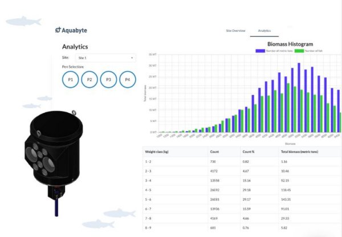Select the 4 - 5 weight class row
The width and height of the screenshot is (342, 237).
point(239,191)
